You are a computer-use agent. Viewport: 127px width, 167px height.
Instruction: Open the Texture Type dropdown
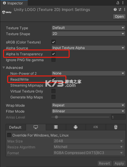tap(88, 28)
